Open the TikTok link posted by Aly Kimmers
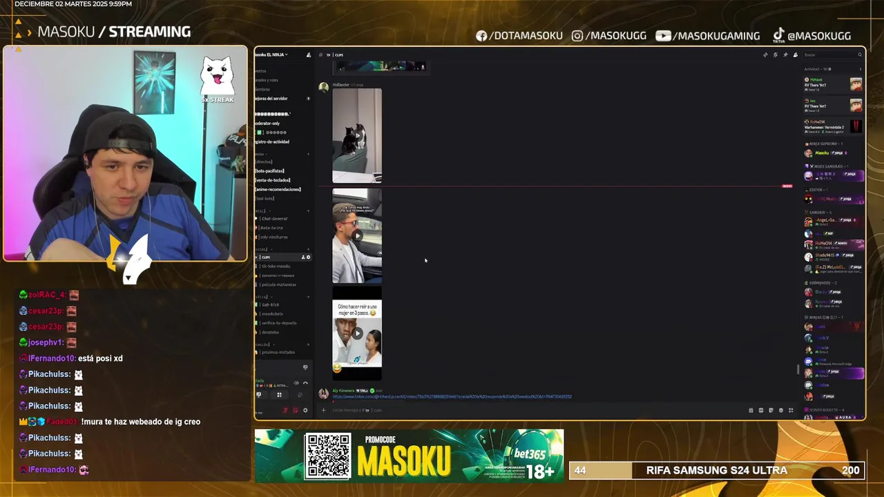 coord(452,397)
